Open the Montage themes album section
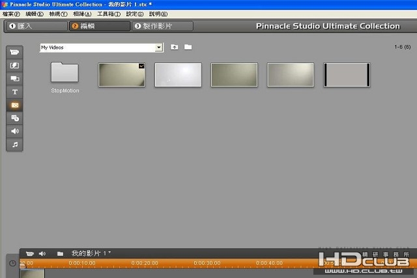The image size is (417, 278). coord(14,78)
